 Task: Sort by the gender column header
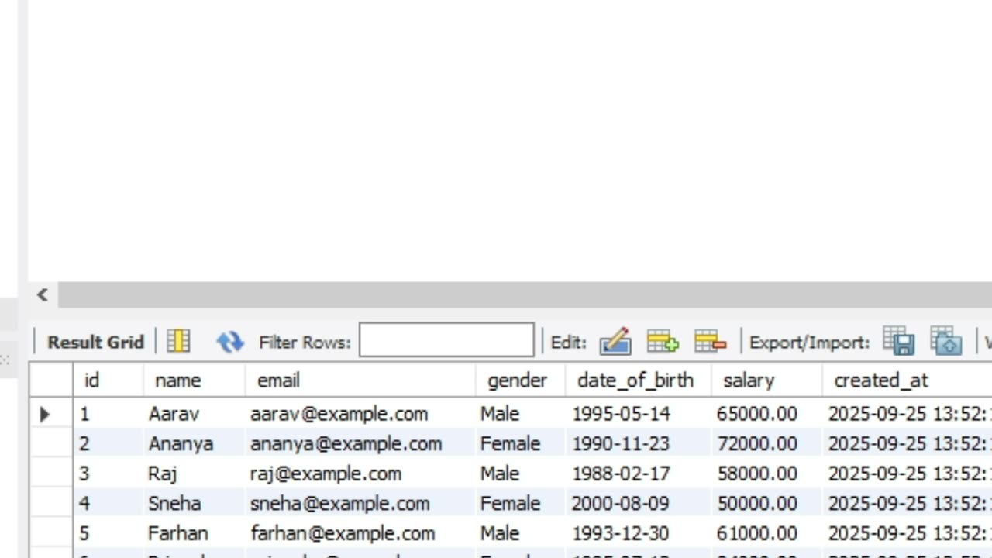pos(521,381)
